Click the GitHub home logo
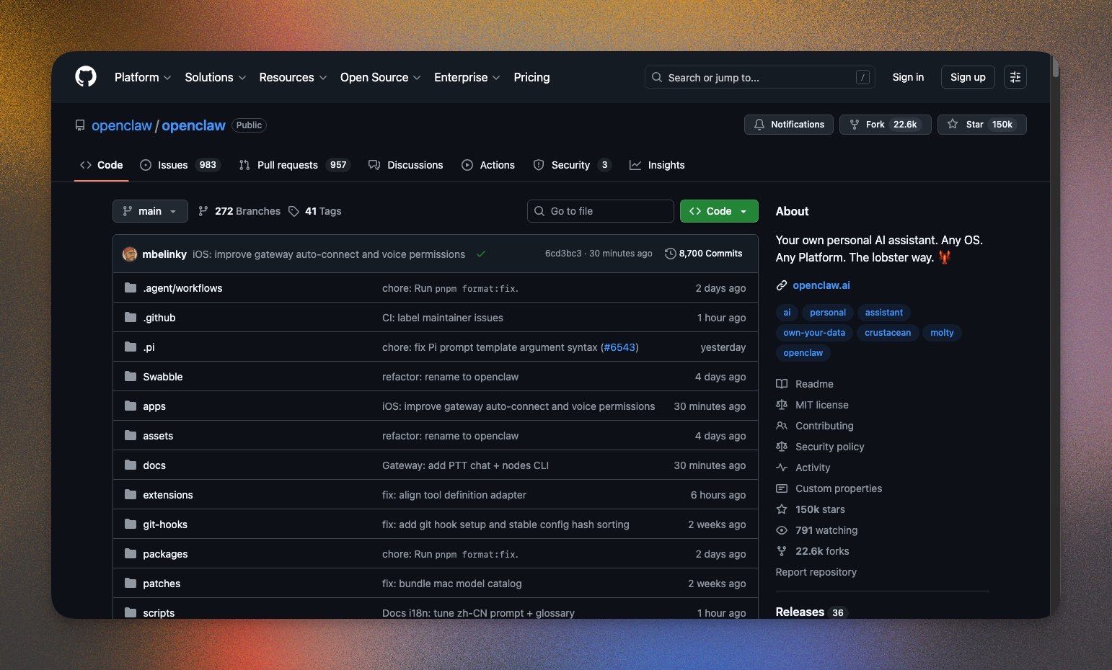This screenshot has height=670, width=1112. 85,76
